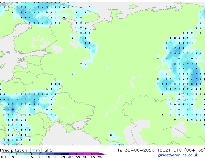Click the legend label '50'
The image size is (205, 158).
coord(100,157)
